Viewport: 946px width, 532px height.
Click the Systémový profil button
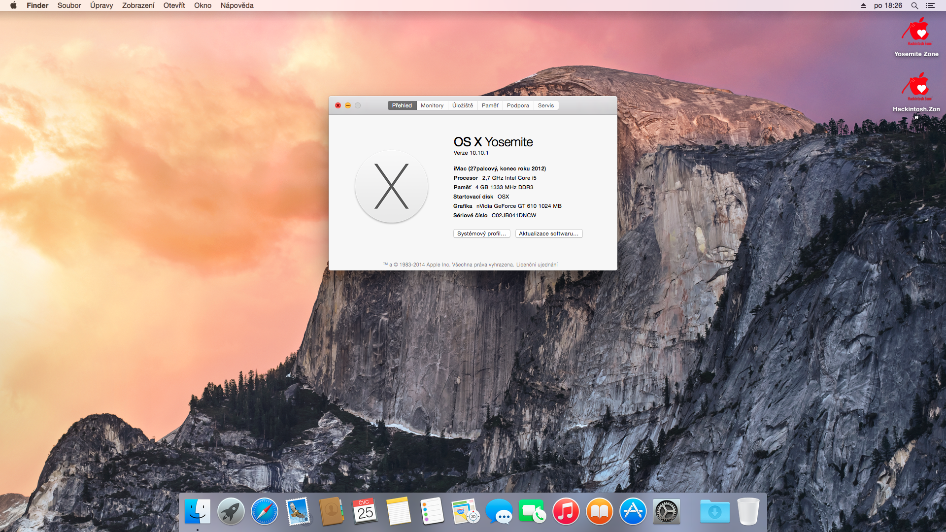(481, 233)
